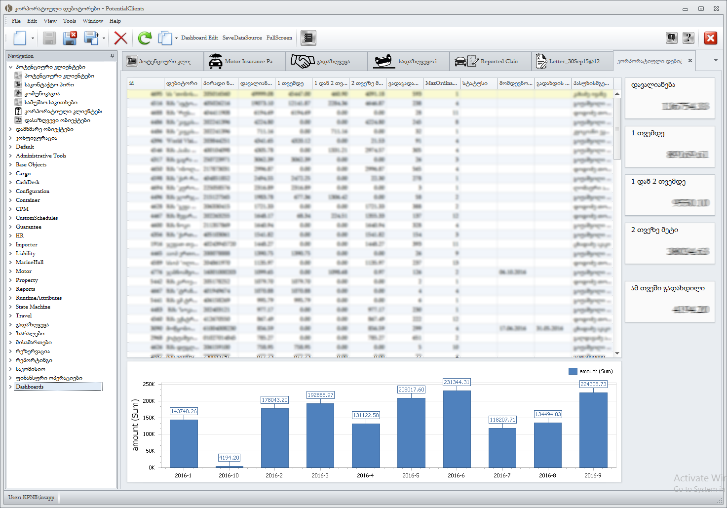Sort by the id column header
The height and width of the screenshot is (508, 727).
[x=146, y=83]
